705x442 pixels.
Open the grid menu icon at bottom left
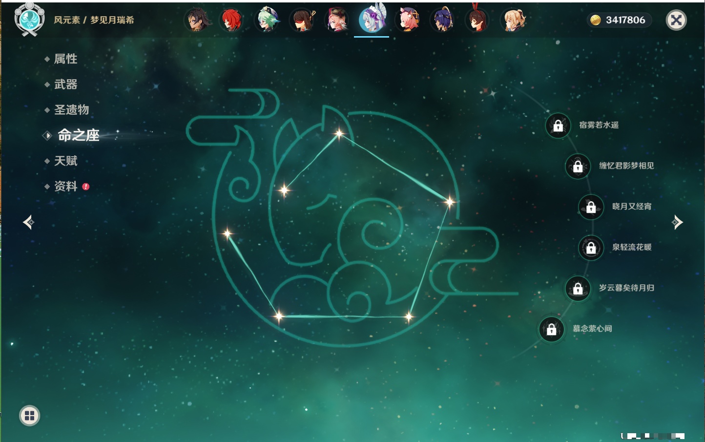(x=30, y=416)
